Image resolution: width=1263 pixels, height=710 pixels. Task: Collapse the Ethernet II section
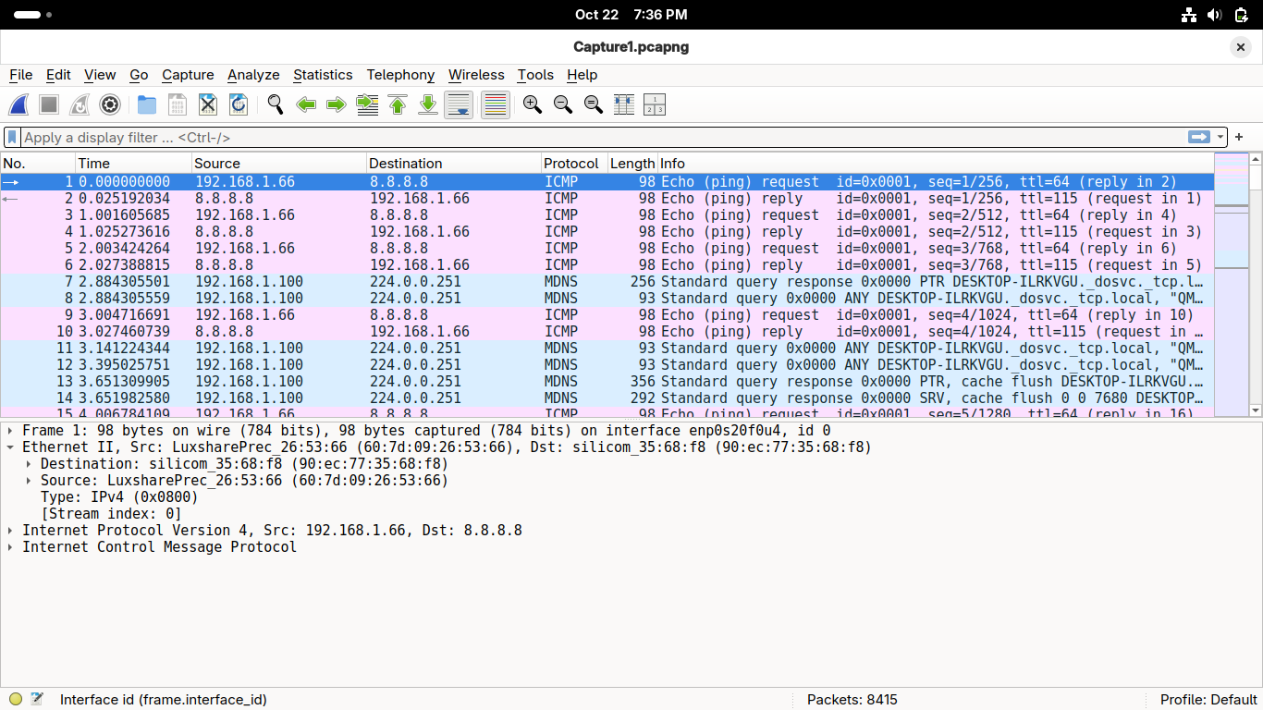tap(10, 447)
